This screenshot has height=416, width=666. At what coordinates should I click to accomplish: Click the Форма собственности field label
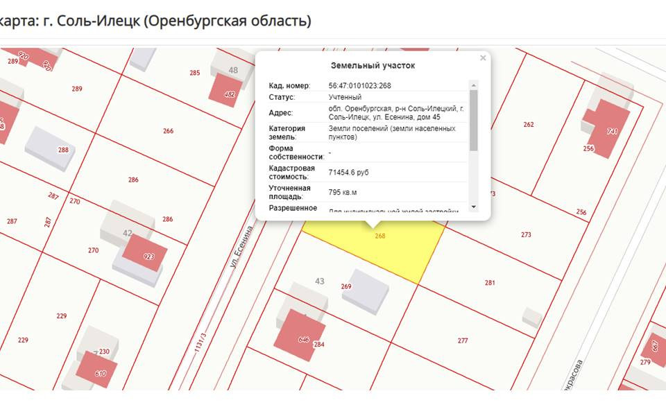click(x=296, y=153)
